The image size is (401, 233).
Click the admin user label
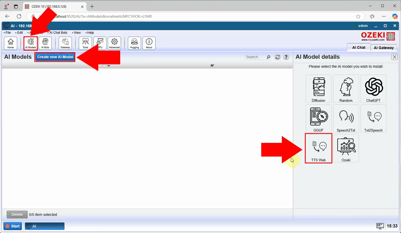pyautogui.click(x=363, y=26)
